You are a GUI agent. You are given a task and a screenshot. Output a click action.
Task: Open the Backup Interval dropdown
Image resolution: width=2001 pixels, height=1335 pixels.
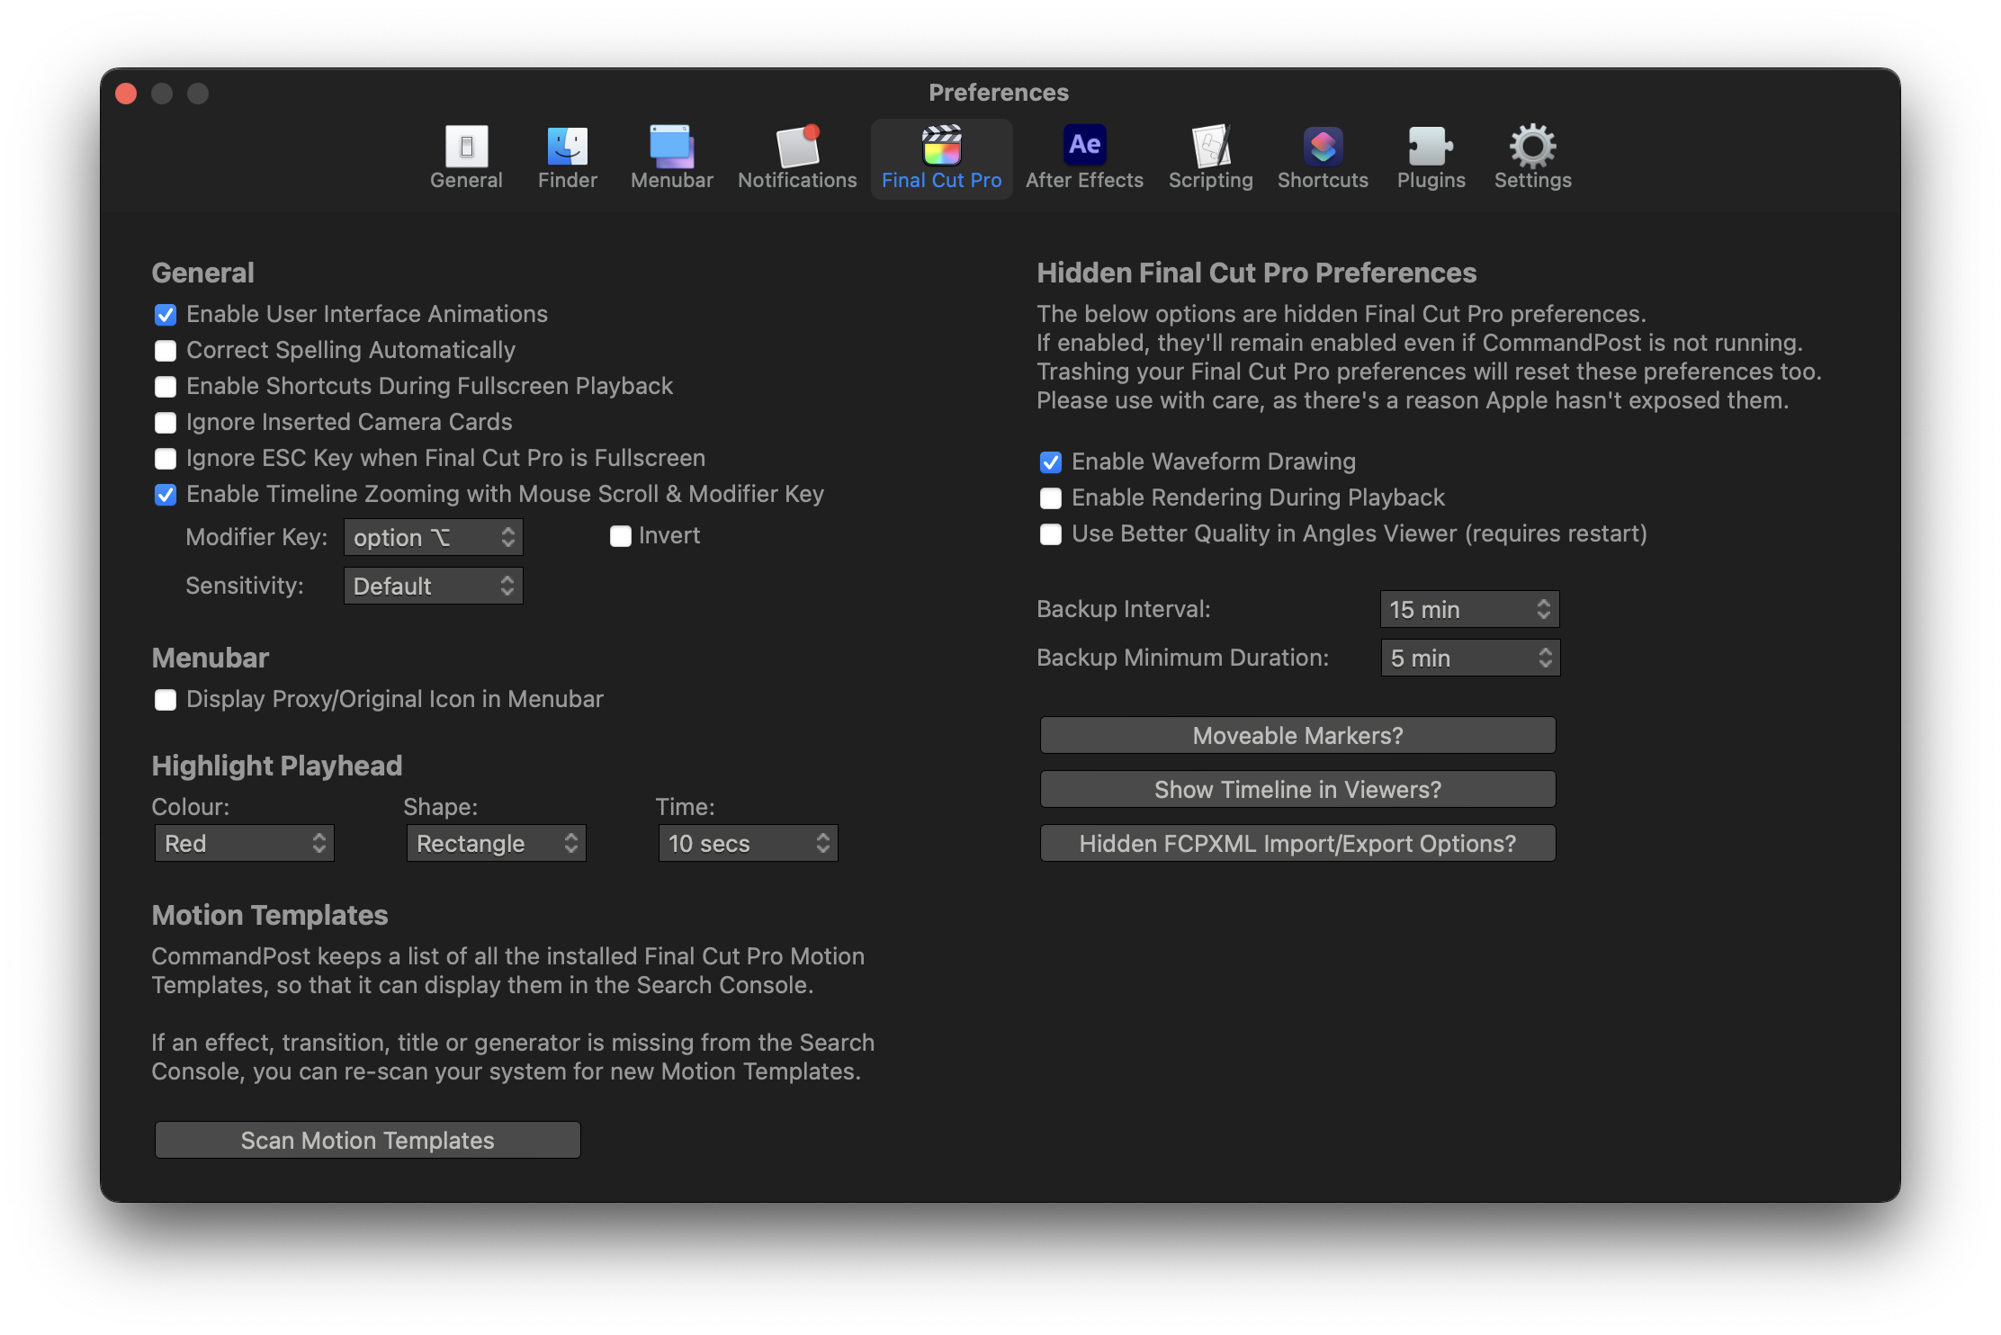[x=1470, y=609]
